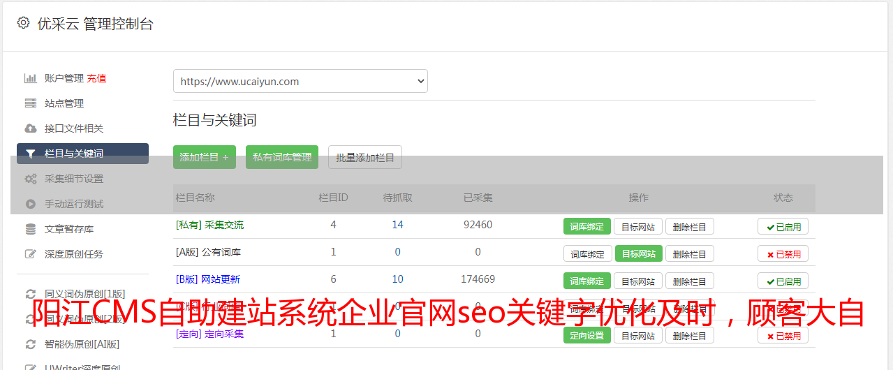This screenshot has width=893, height=370.
Task: Open 文章暂存库 via its database icon
Action: pyautogui.click(x=31, y=229)
